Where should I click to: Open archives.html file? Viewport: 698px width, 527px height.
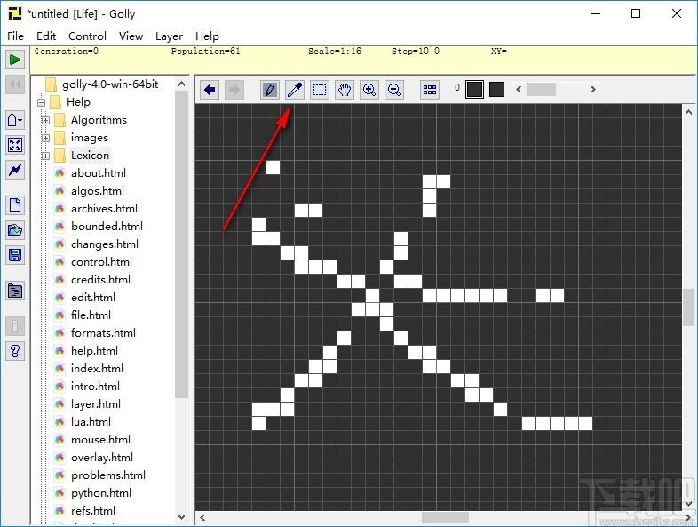pyautogui.click(x=104, y=209)
